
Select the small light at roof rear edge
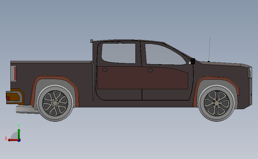[92, 41]
